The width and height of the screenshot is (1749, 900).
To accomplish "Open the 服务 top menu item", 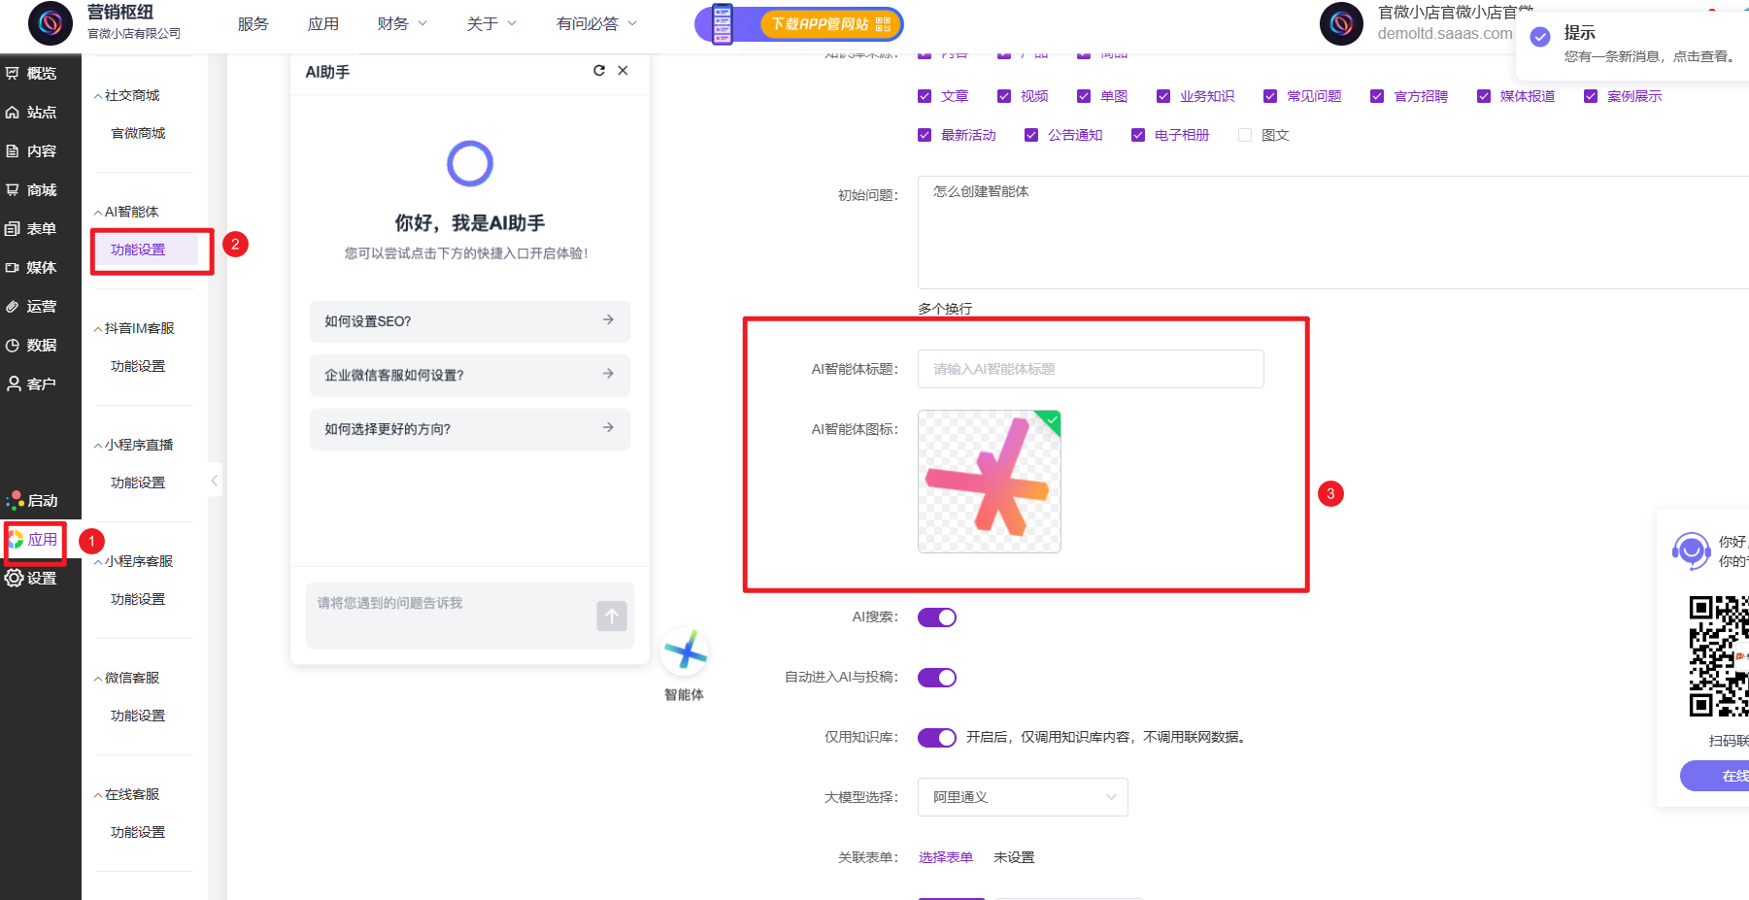I will (x=252, y=24).
